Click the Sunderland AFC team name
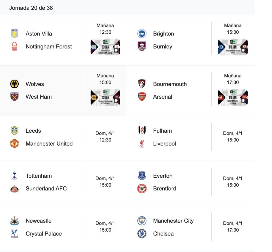This screenshot has width=272, height=252. [46, 189]
